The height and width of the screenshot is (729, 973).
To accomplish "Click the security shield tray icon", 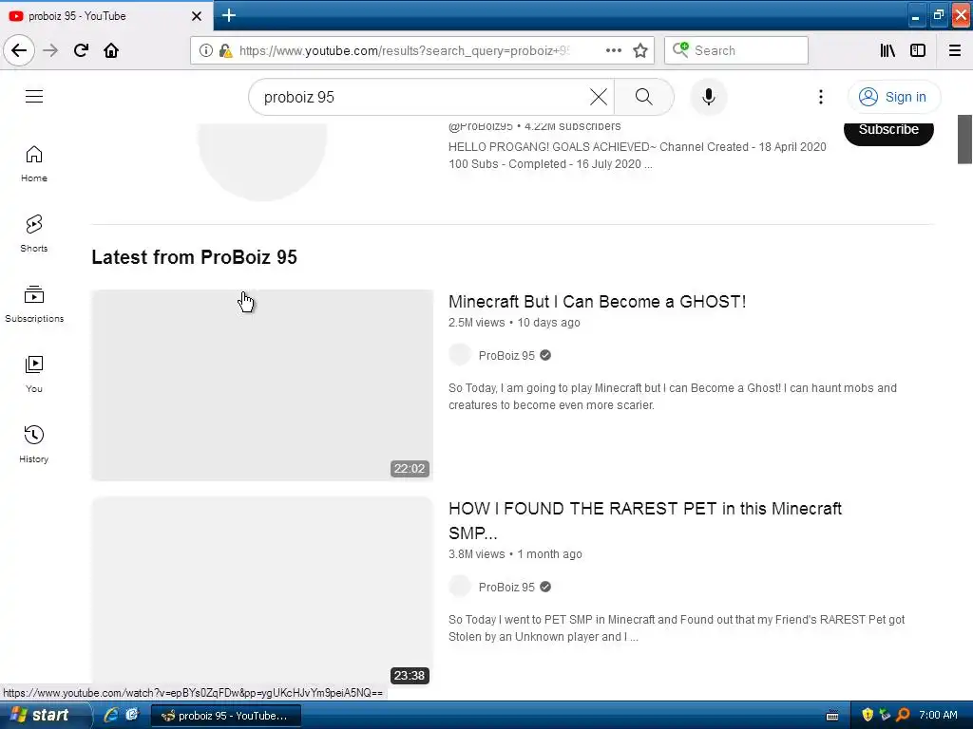I will (868, 715).
